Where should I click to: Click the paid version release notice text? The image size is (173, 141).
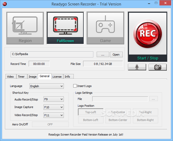(x=86, y=135)
